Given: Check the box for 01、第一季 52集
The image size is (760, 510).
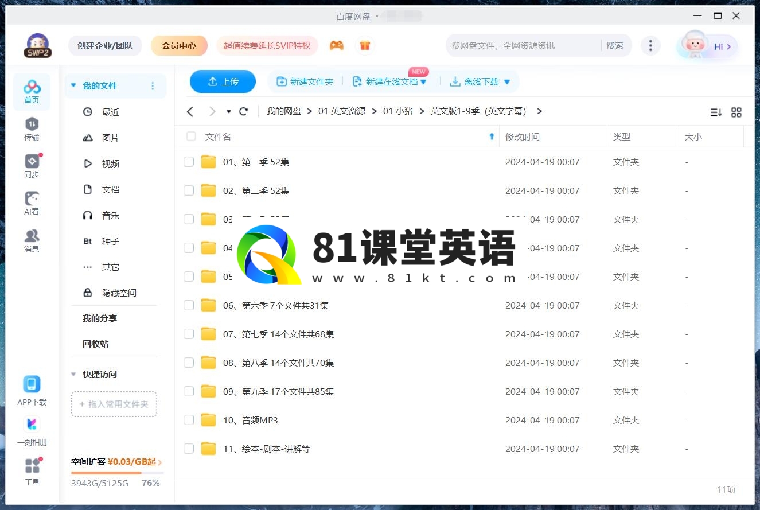Looking at the screenshot, I should click(x=189, y=162).
